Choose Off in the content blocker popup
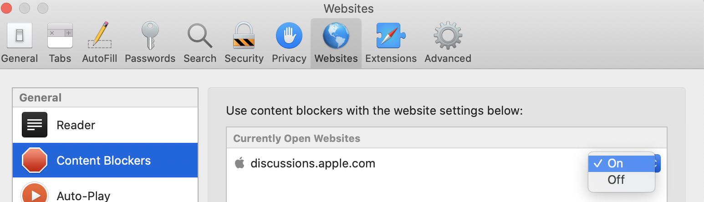This screenshot has width=704, height=202. (616, 180)
